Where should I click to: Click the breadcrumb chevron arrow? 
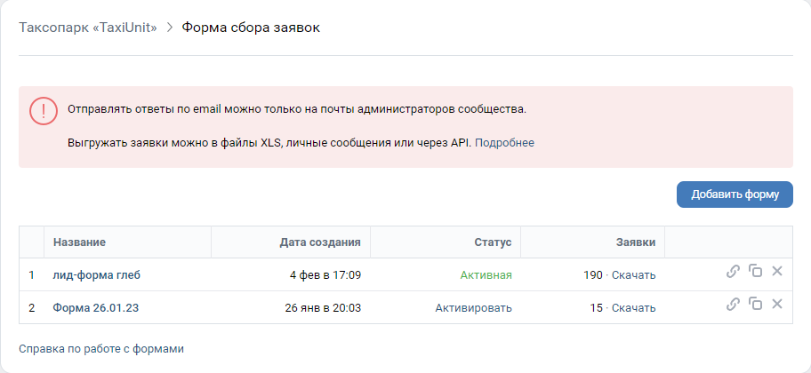point(169,28)
